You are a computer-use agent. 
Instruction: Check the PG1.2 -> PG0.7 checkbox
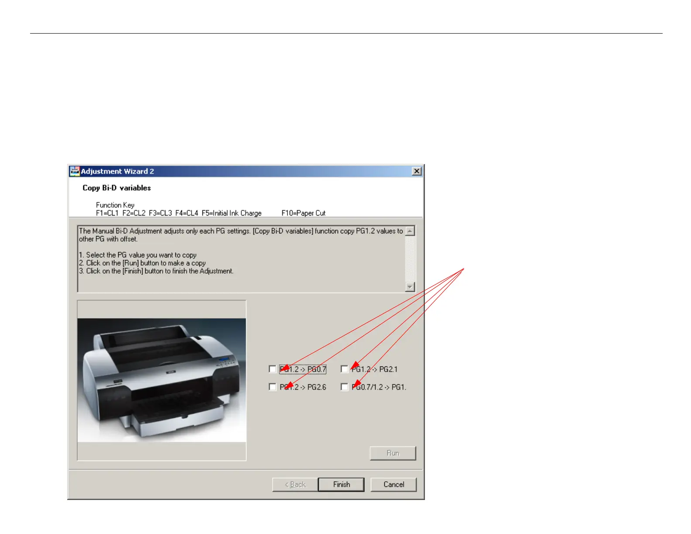tap(273, 369)
